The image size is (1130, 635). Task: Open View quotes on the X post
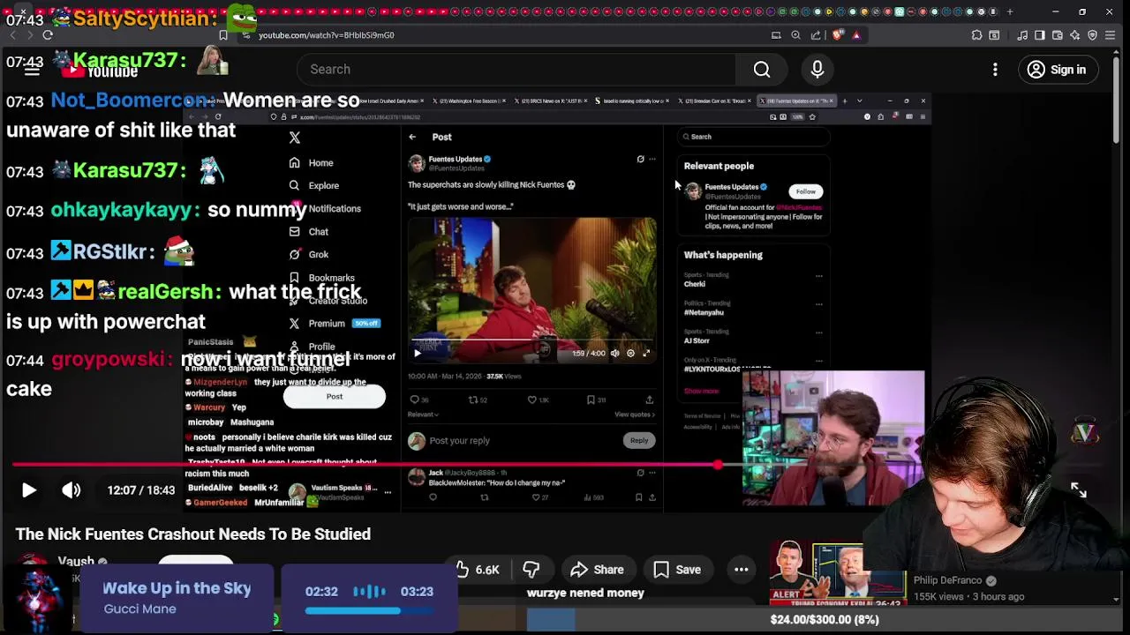coord(635,415)
